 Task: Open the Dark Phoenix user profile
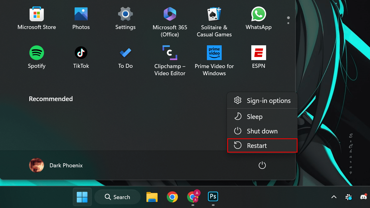pos(56,165)
